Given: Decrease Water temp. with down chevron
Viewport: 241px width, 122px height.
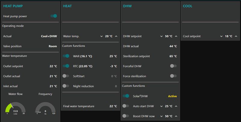Looking at the screenshot, I should tap(101, 36).
